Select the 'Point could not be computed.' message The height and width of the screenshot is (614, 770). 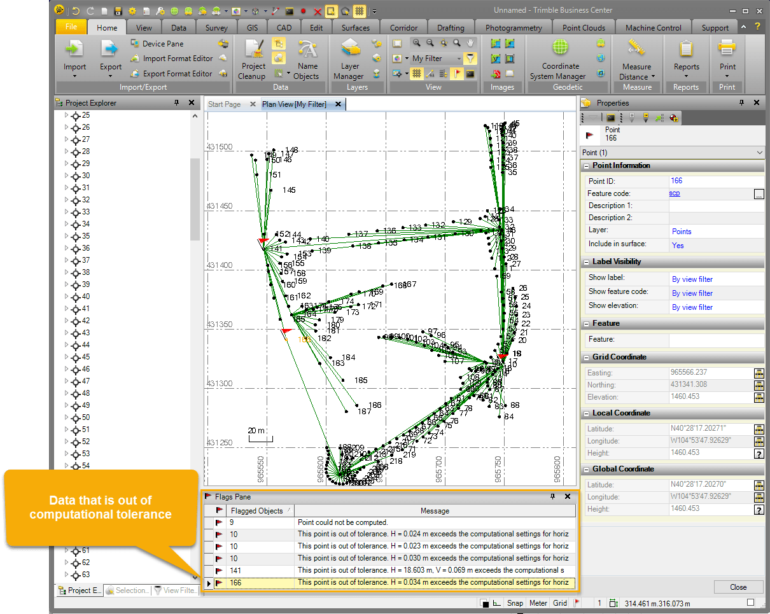[x=343, y=522]
